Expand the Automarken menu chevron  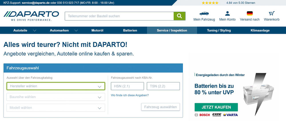[76, 31]
